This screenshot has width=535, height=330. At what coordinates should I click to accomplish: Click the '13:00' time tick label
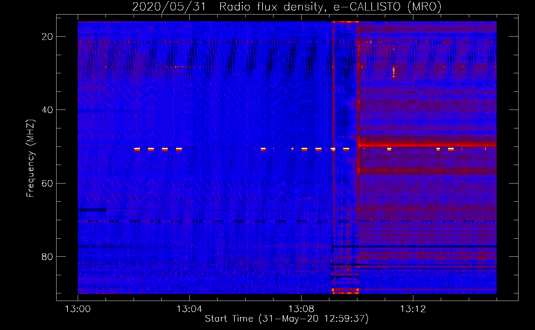78,309
